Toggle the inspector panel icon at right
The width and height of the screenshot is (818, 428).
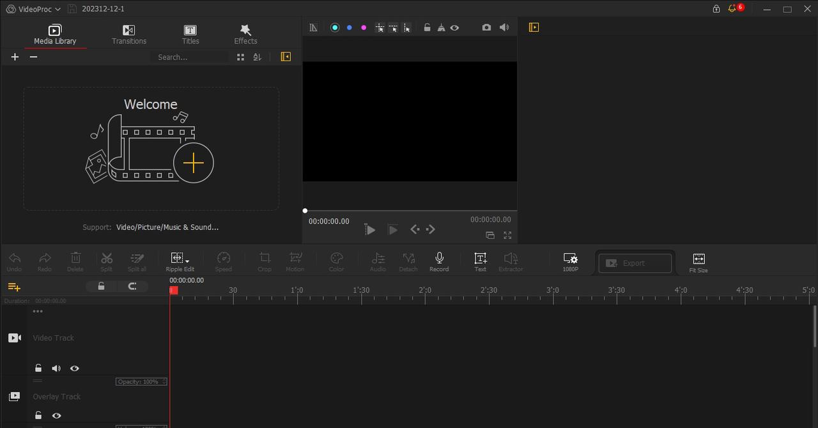click(x=534, y=27)
